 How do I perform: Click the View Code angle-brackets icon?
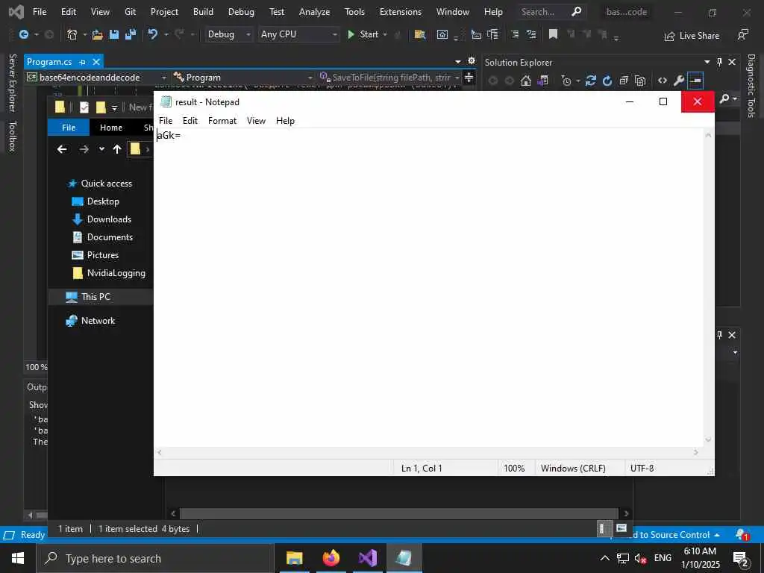tap(663, 81)
